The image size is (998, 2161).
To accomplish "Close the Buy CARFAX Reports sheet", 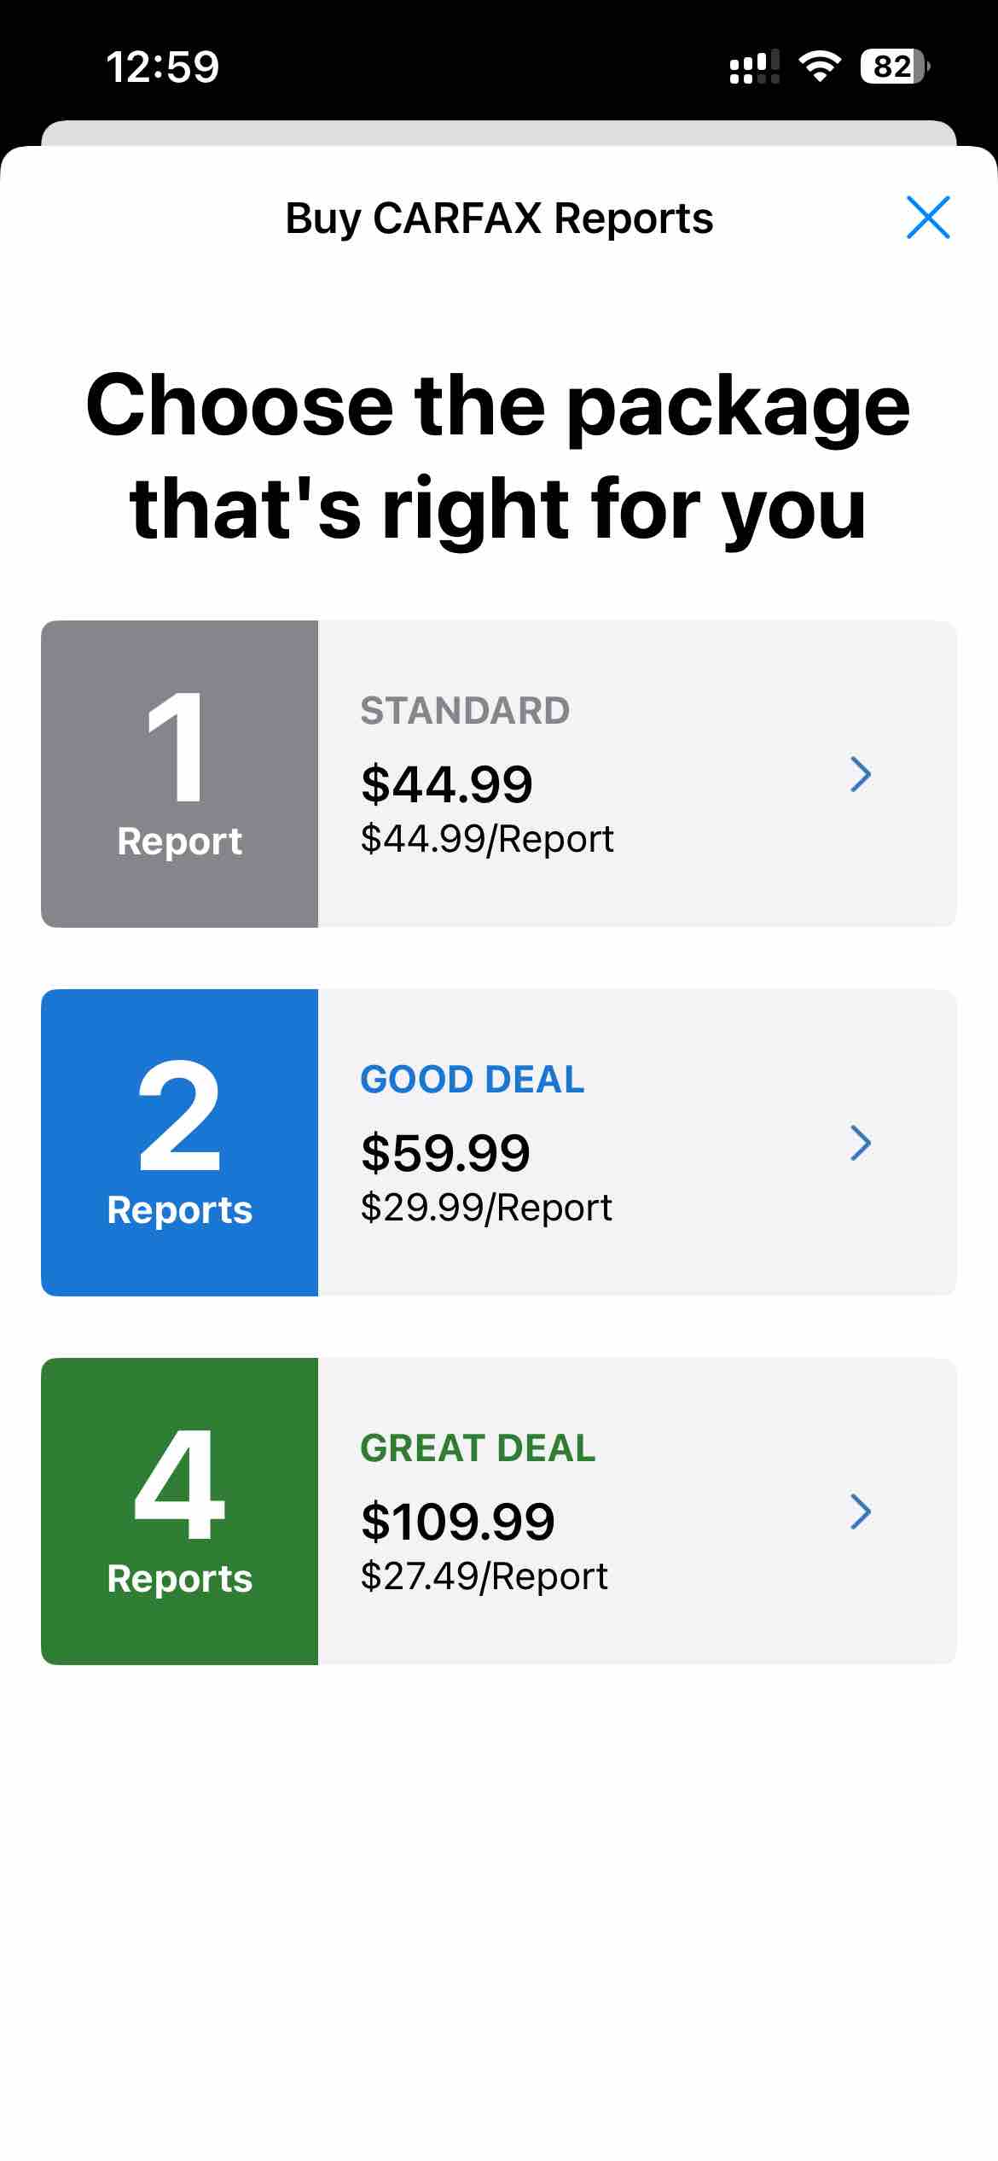I will [928, 218].
